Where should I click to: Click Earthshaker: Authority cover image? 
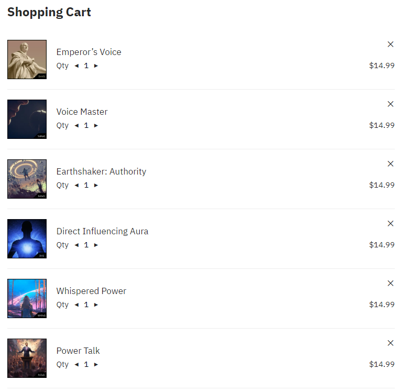click(27, 179)
